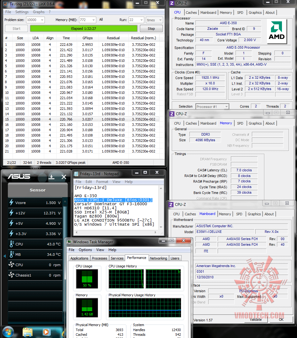
Task: Open Options menu in Task Manager
Action: (x=85, y=250)
